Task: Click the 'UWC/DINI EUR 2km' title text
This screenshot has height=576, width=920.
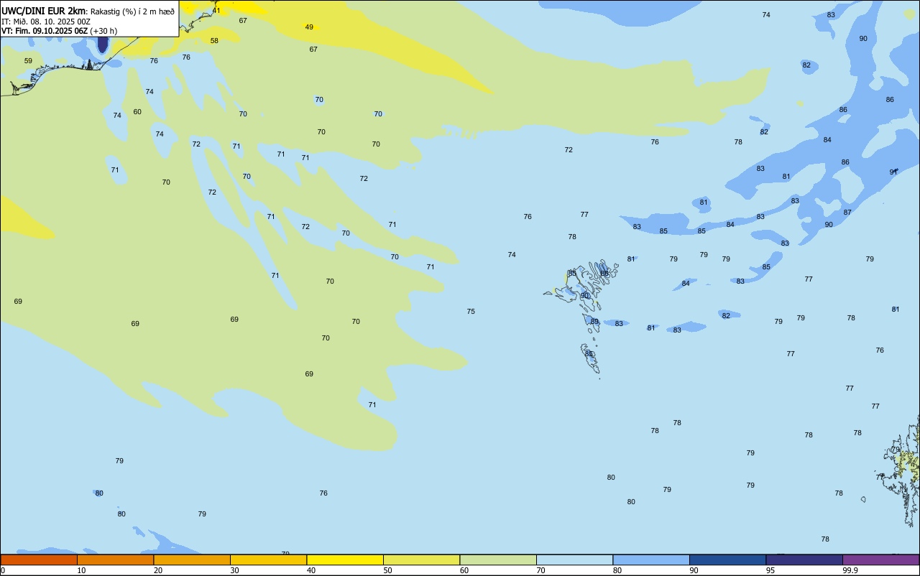Action: pos(43,10)
